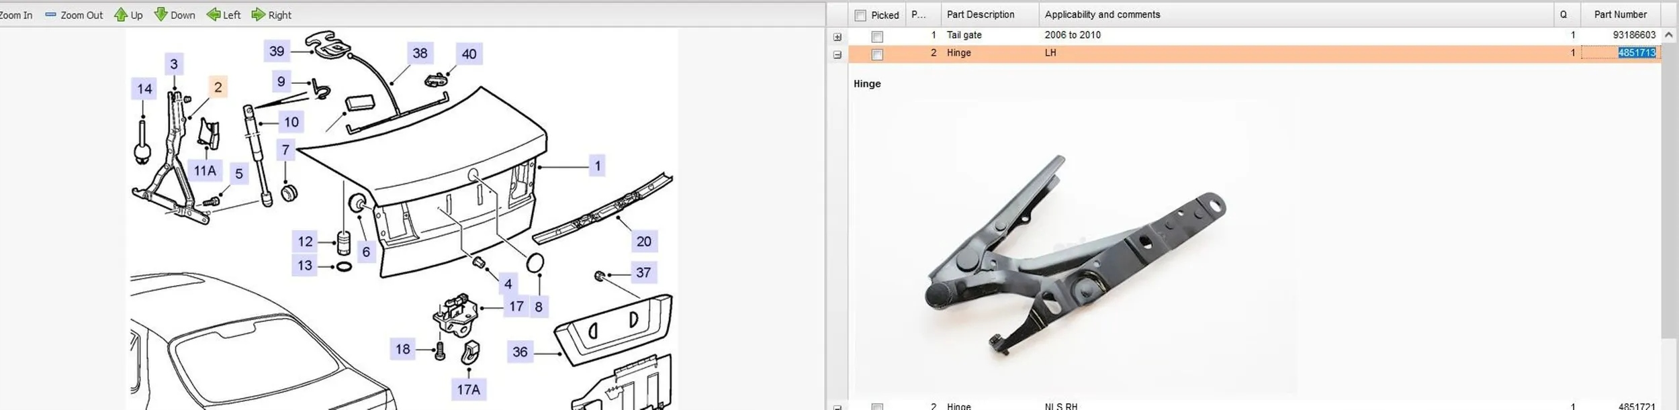Select callout number 1 in the diagram
This screenshot has width=1679, height=410.
(597, 166)
